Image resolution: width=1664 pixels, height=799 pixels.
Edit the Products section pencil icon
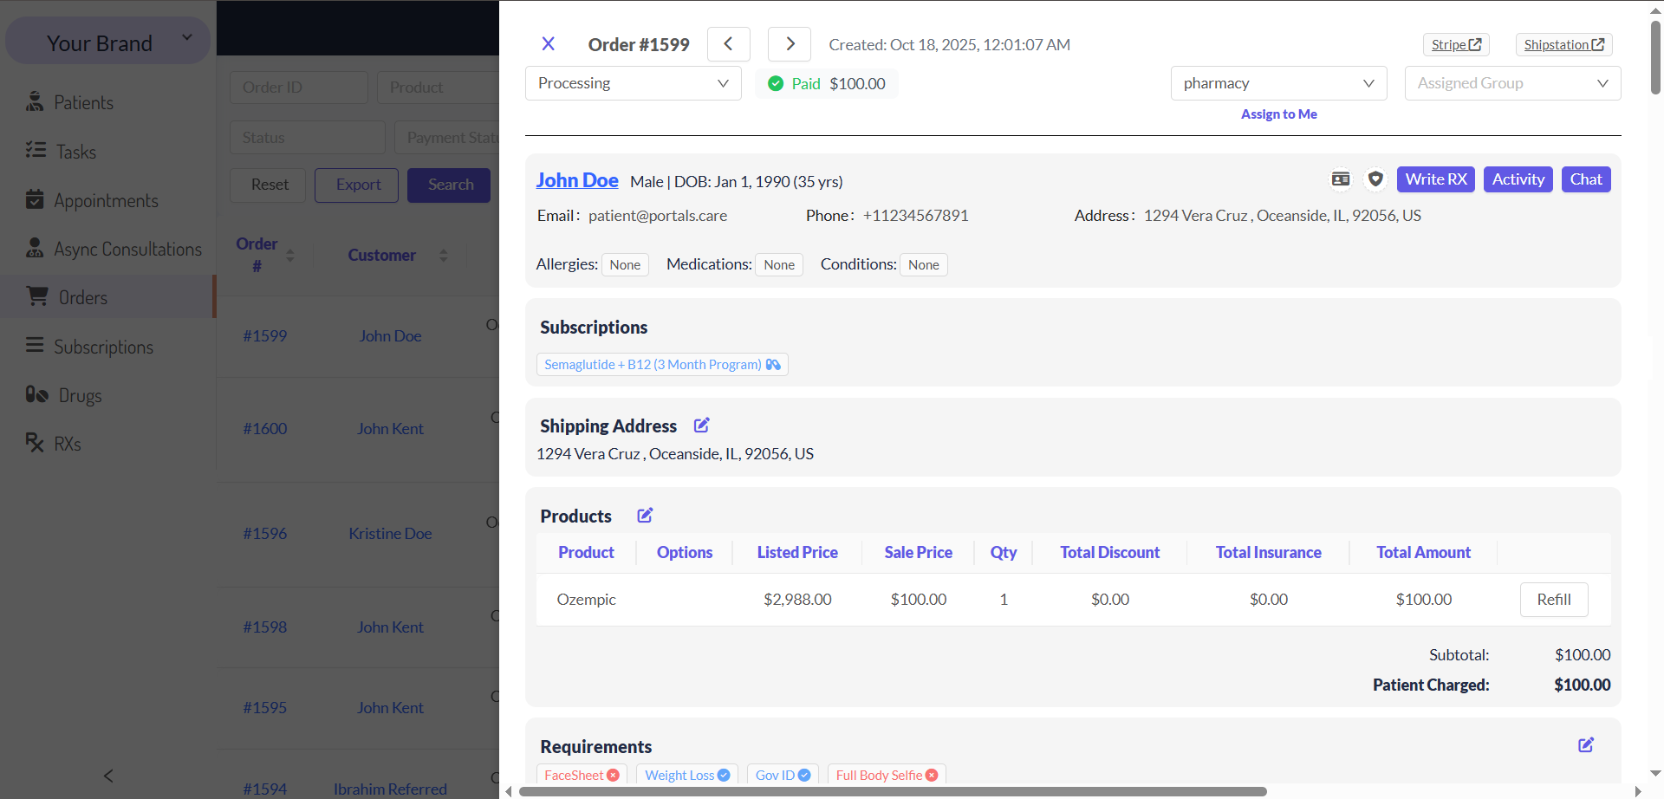[645, 516]
